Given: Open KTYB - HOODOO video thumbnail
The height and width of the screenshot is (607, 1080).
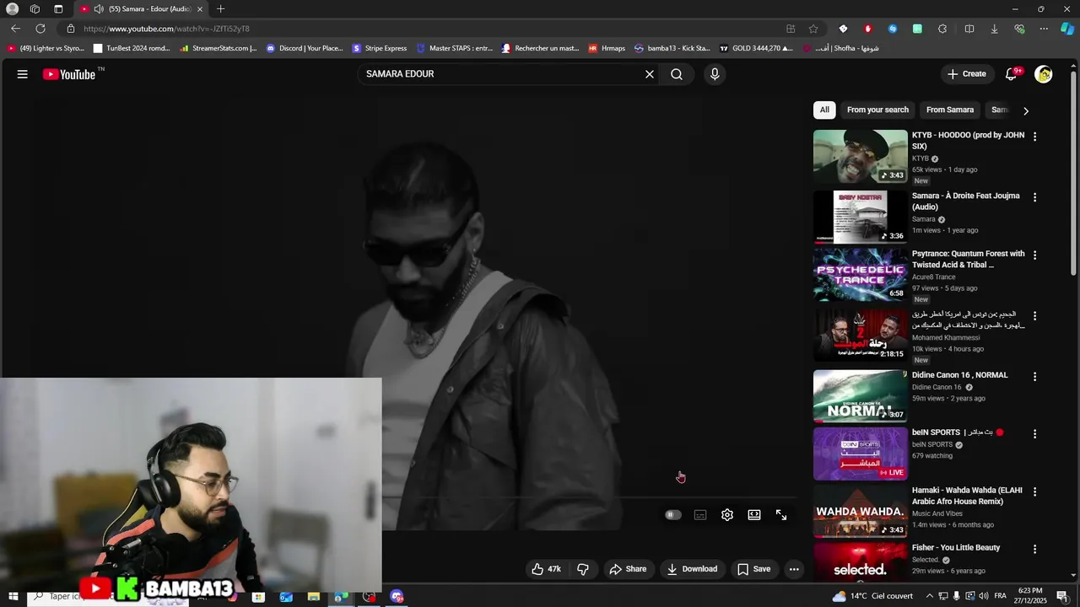Looking at the screenshot, I should (x=860, y=157).
